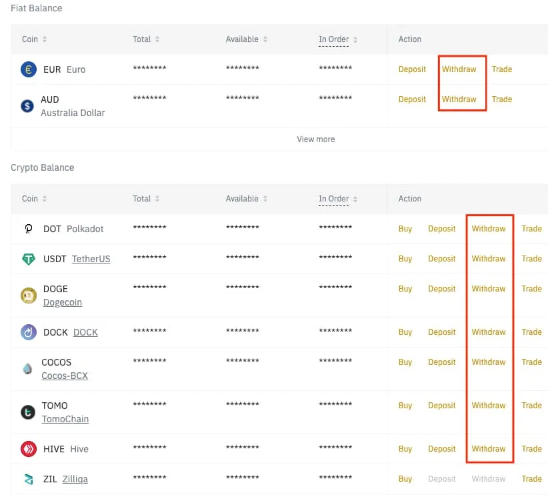Screen dimensions: 548x495
Task: Deposit DOT Polkadot
Action: (442, 229)
